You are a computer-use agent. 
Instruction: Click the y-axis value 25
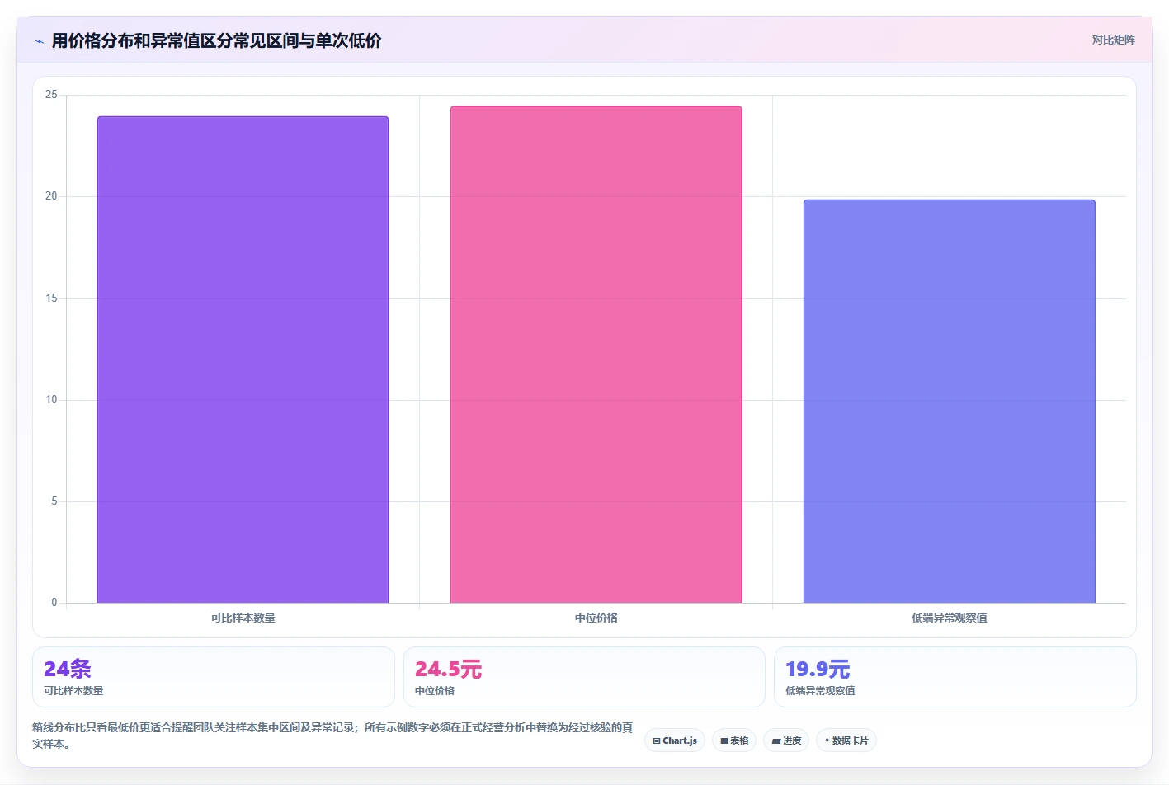click(51, 95)
